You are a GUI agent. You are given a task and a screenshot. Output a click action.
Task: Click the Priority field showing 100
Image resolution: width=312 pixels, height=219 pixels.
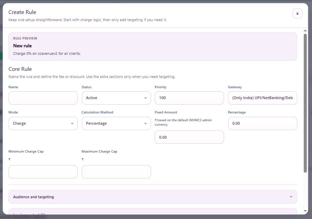(x=189, y=98)
